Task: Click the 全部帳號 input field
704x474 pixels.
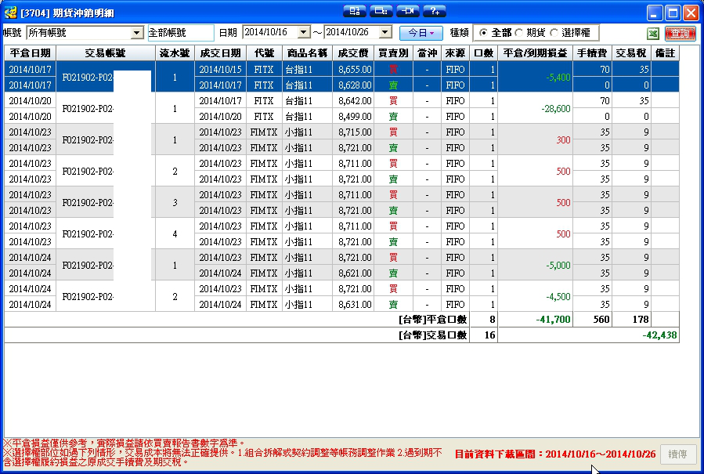Action: (x=181, y=33)
